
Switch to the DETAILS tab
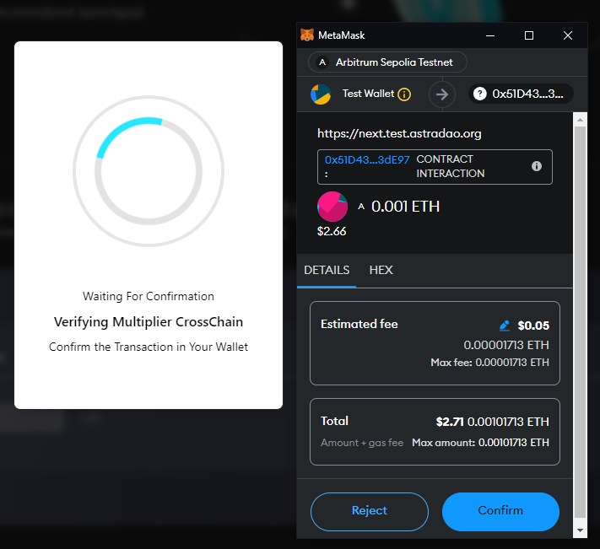pos(327,271)
